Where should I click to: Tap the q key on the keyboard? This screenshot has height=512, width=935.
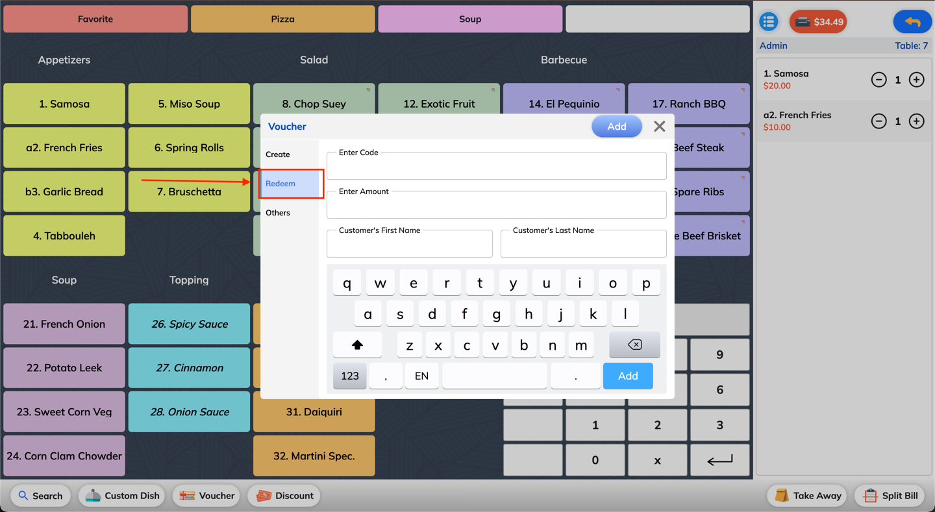click(x=347, y=283)
